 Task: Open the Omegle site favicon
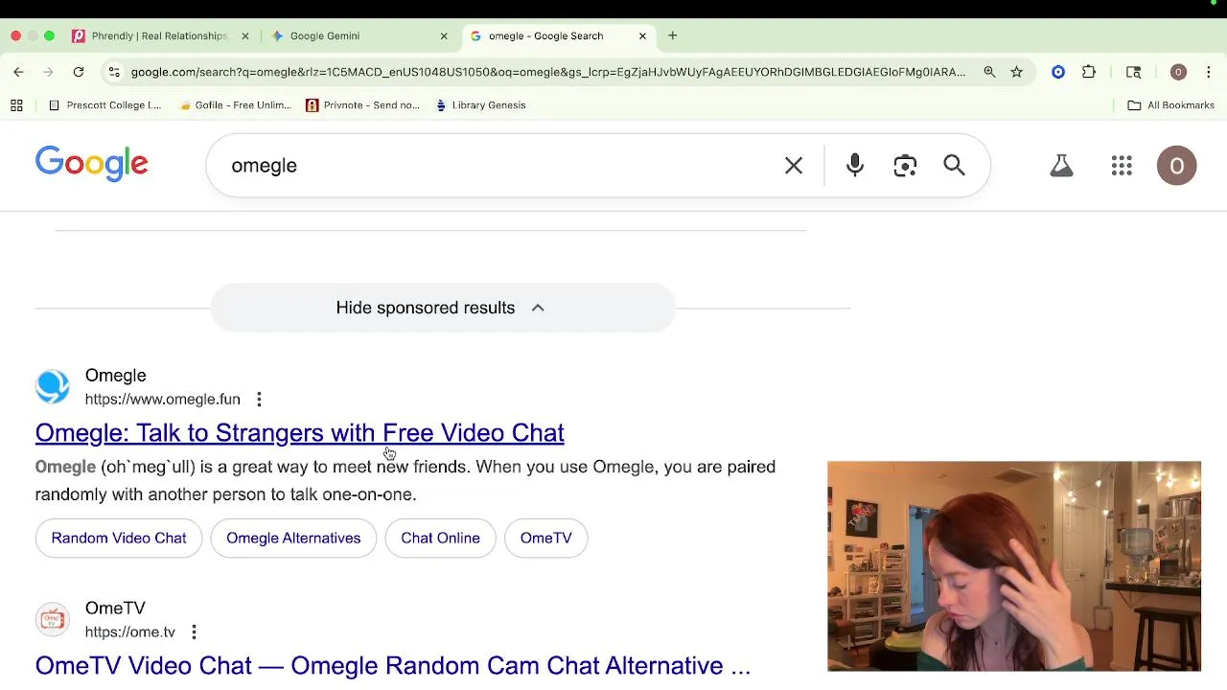[x=53, y=387]
